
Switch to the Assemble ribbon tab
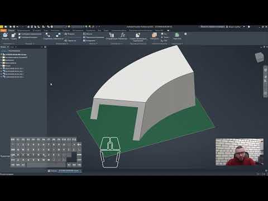tap(11, 30)
